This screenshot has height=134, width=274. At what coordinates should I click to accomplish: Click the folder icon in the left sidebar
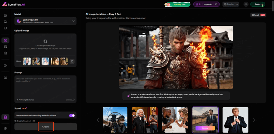tap(5, 28)
